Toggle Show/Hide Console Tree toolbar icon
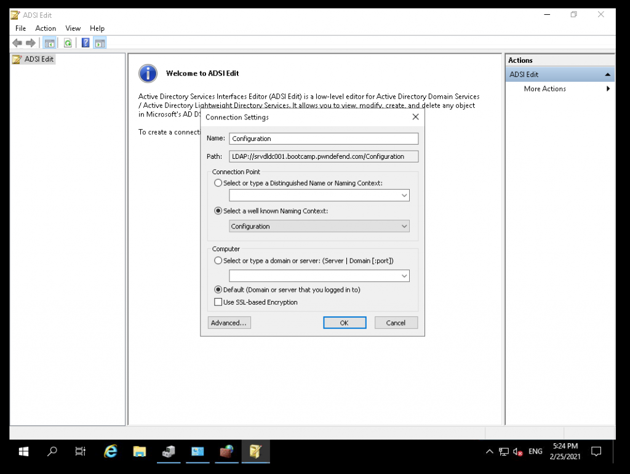Image resolution: width=630 pixels, height=474 pixels. [49, 43]
